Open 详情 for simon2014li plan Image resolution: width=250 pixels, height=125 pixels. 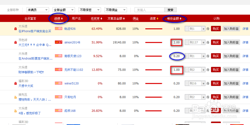pyautogui.click(x=245, y=42)
